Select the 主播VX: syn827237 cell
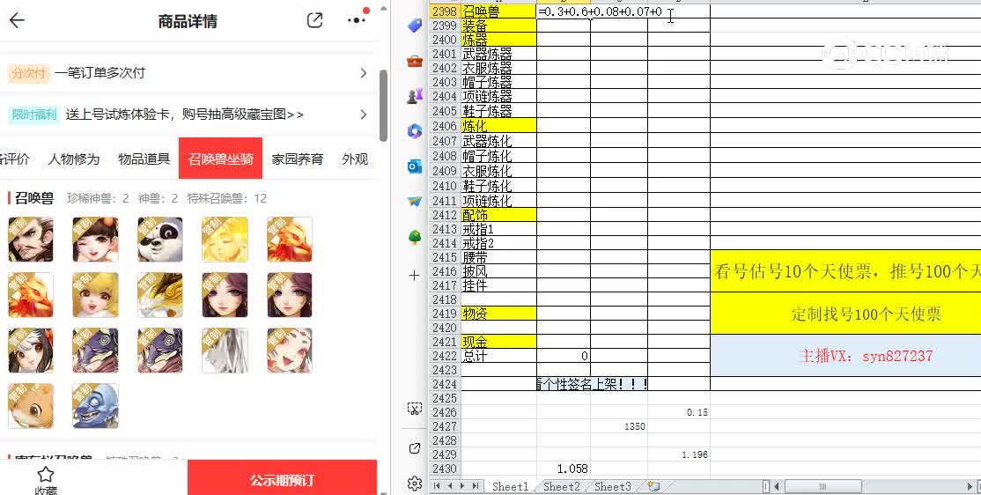Screen dimensions: 981x495 click(845, 356)
